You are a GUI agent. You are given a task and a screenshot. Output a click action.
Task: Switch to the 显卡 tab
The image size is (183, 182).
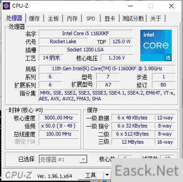pyautogui.click(x=110, y=18)
